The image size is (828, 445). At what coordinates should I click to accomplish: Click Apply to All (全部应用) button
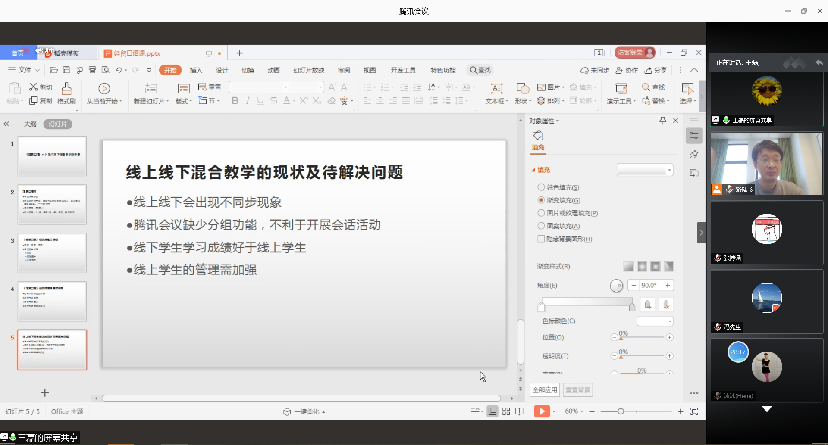click(x=545, y=390)
